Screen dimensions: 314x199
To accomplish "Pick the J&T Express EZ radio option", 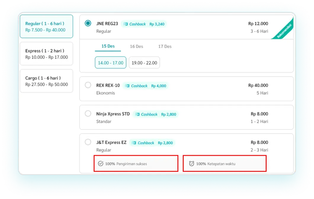I will pyautogui.click(x=88, y=142).
